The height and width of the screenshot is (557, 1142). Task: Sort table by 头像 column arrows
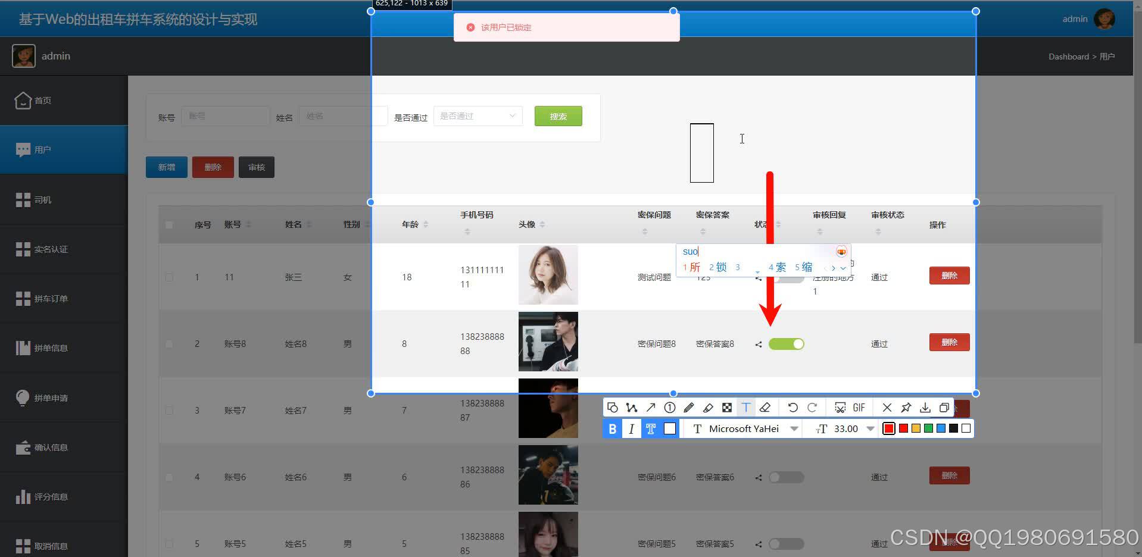pos(542,224)
